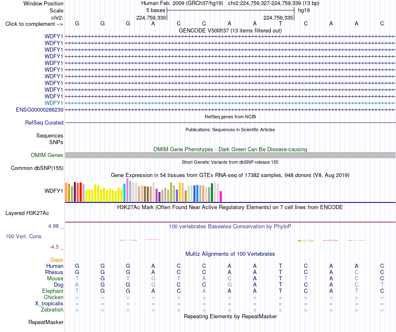Click 'RefSeq genes from NCBI' title
Screen dimensions: 396x332
pyautogui.click(x=230, y=117)
